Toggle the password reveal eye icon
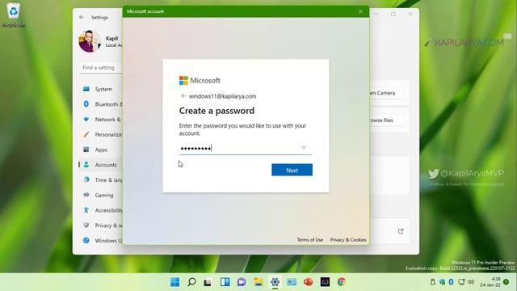 [304, 147]
